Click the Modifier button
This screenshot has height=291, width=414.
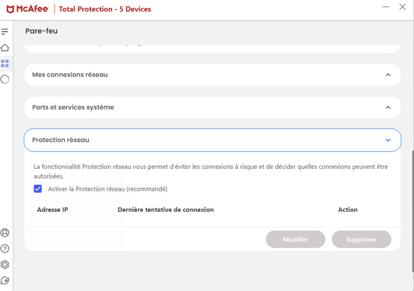[x=296, y=240]
